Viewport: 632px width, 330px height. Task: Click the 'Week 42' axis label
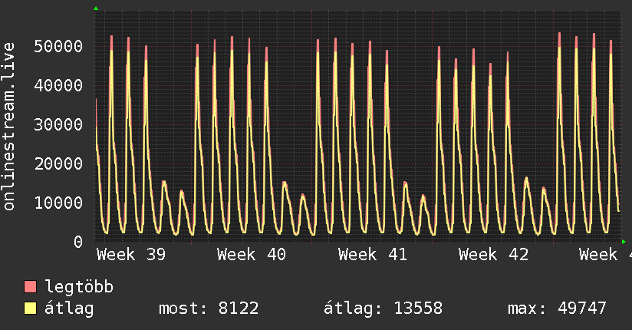pyautogui.click(x=493, y=255)
